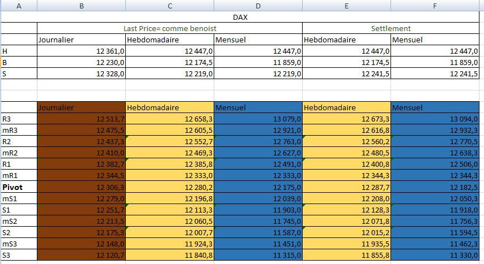Image resolution: width=484 pixels, height=264 pixels.
Task: Select Hebdomadaire R3 value 12 658,3
Action: [x=170, y=119]
